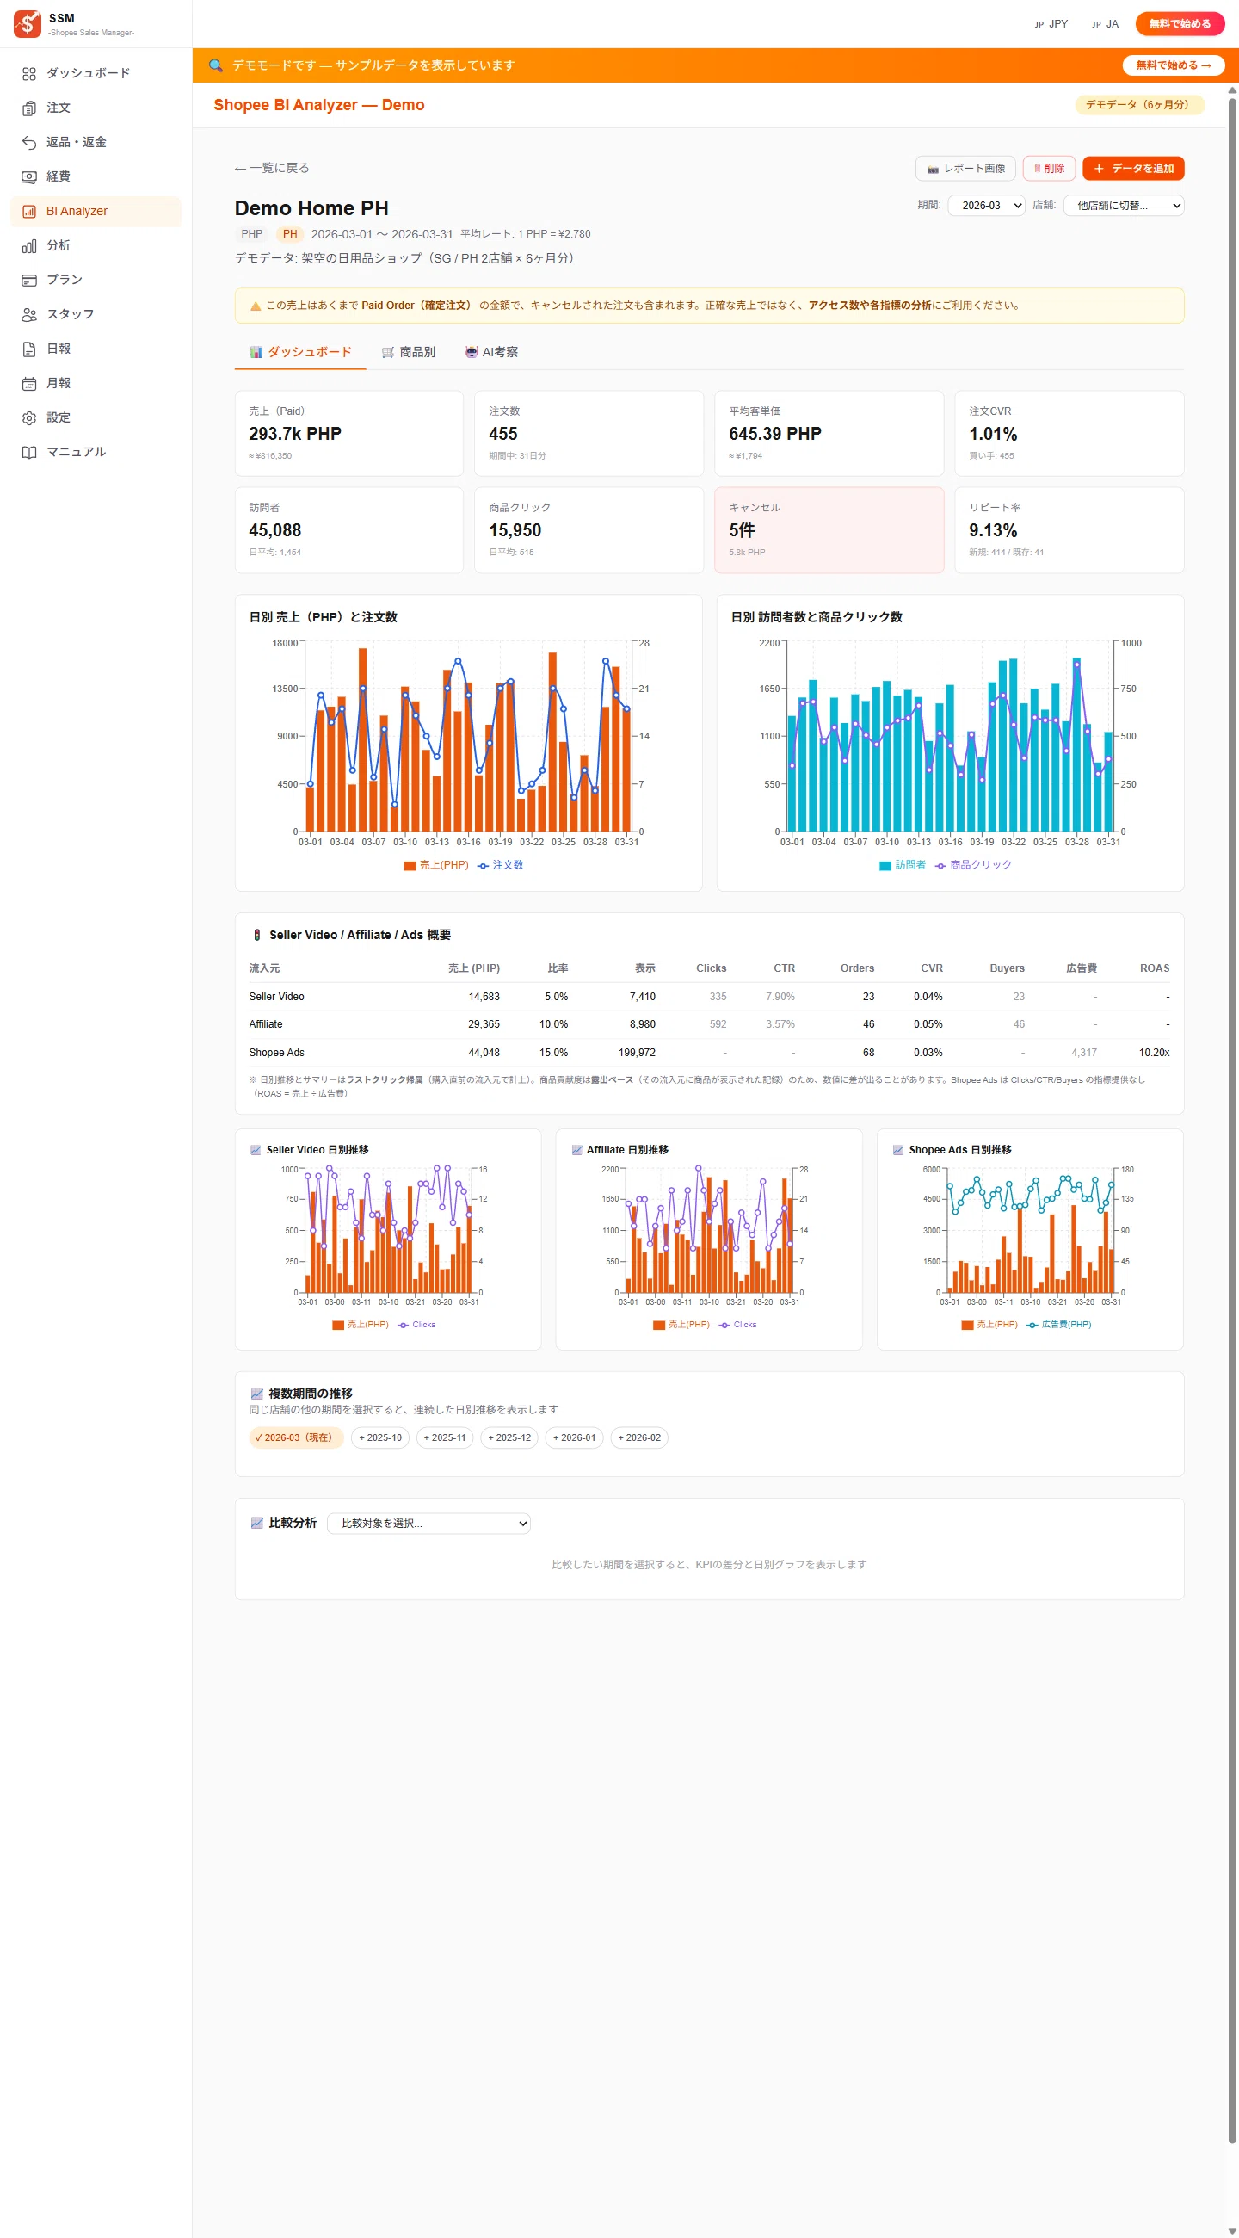Image resolution: width=1239 pixels, height=2238 pixels.
Task: Open スタッフ menu item in sidebar
Action: 96,314
